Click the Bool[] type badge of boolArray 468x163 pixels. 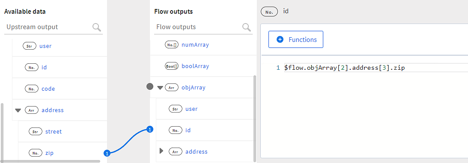(x=172, y=66)
